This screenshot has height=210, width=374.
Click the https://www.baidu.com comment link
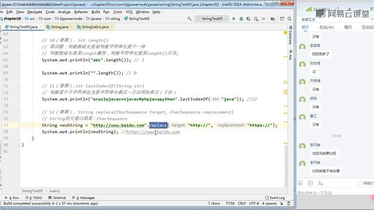pyautogui.click(x=153, y=132)
